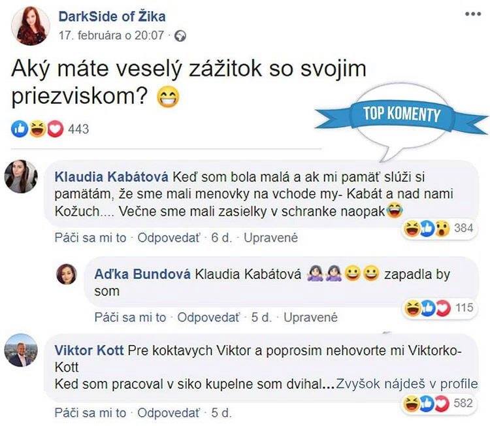
Task: Click Aďka Bundová's reply author name
Action: (142, 274)
